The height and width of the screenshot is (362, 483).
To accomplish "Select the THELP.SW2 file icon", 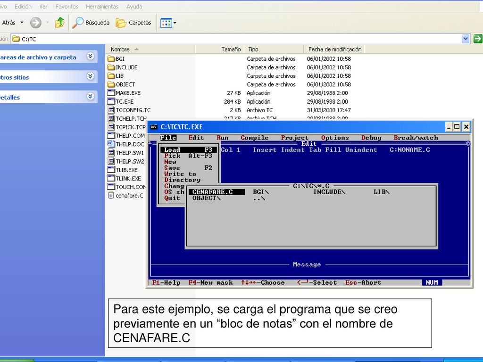I will (x=111, y=161).
